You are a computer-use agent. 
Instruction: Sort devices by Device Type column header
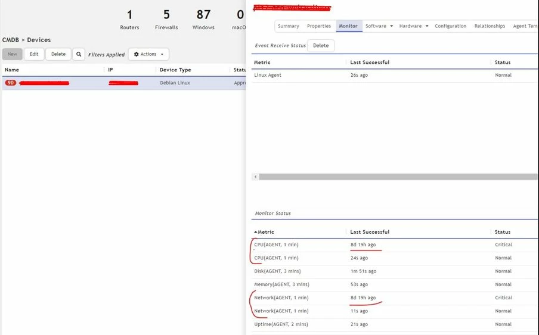[x=175, y=70]
